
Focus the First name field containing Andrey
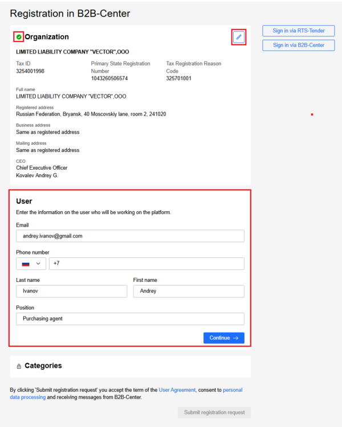coord(189,291)
